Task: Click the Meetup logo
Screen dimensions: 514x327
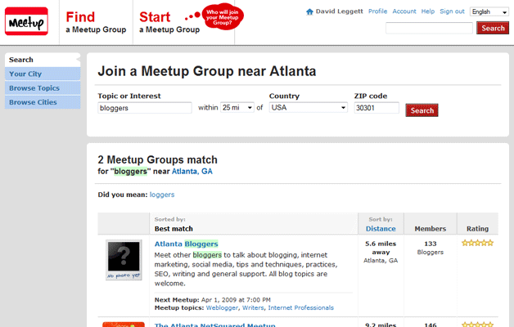Action: point(26,21)
